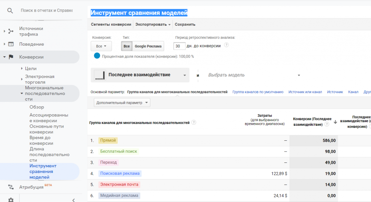Open Сегменты конверсии menu item
This screenshot has height=202, width=371.
(111, 24)
